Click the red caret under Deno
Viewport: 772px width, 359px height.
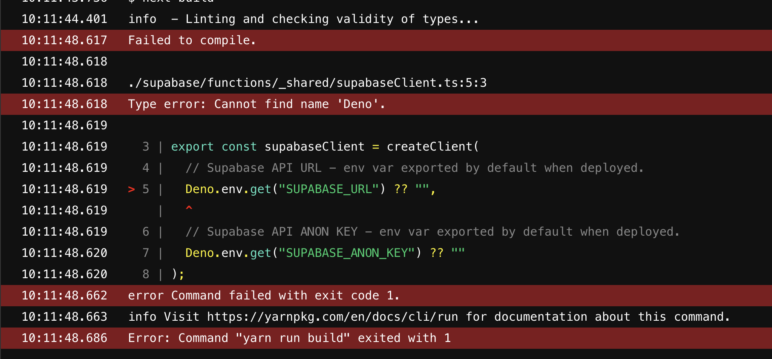[x=189, y=208]
